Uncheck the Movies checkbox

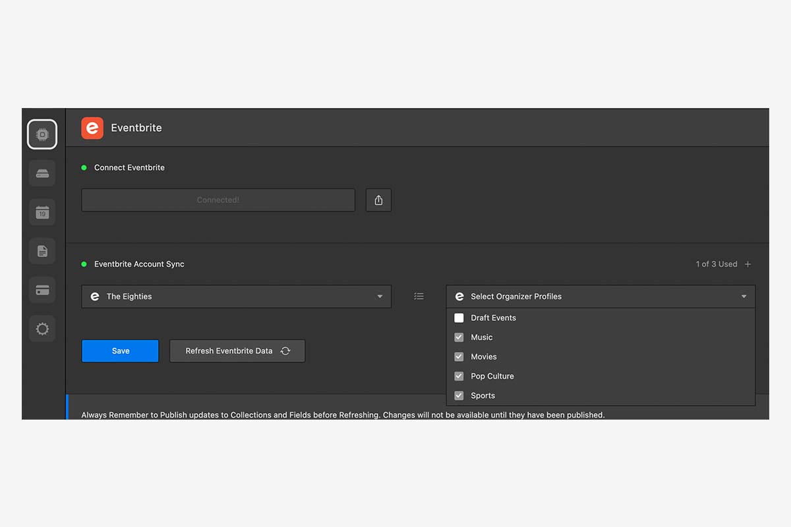coord(459,356)
